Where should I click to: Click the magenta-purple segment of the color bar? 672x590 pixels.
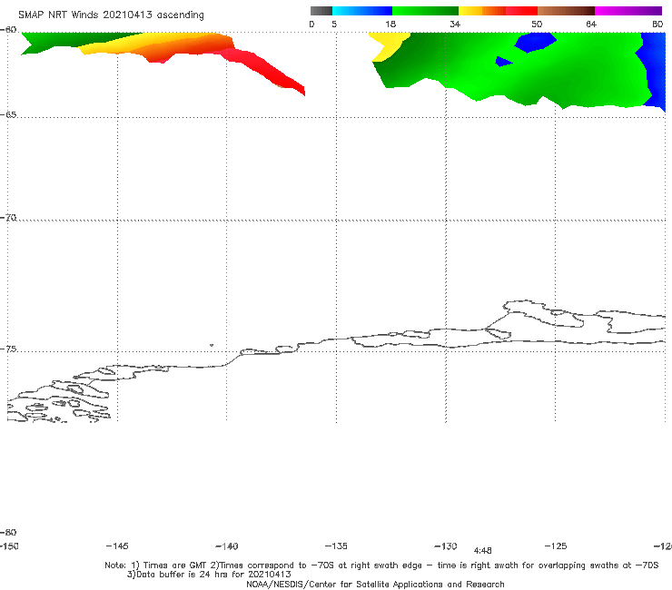pos(628,11)
